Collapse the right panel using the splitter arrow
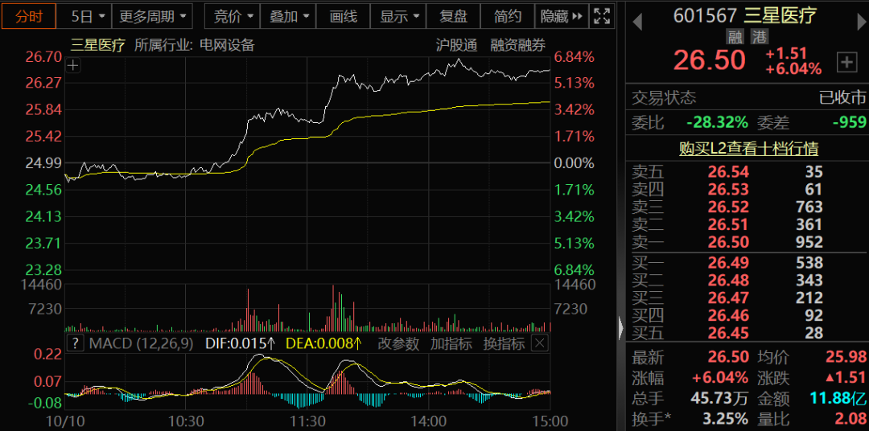Viewport: 869px width, 431px height. coord(620,328)
